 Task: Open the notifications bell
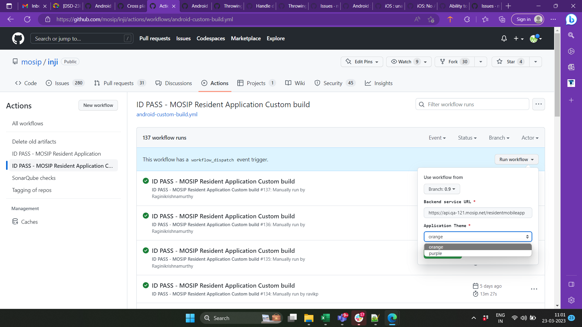(x=504, y=38)
